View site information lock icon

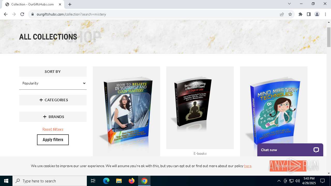(33, 14)
